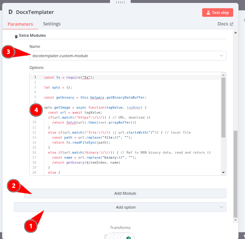The width and height of the screenshot is (245, 239).
Task: Expand the Add option dropdown
Action: coord(120,207)
